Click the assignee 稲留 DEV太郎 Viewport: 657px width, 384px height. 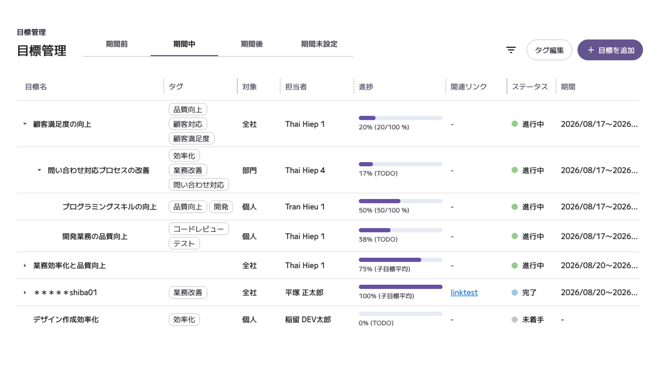(308, 320)
